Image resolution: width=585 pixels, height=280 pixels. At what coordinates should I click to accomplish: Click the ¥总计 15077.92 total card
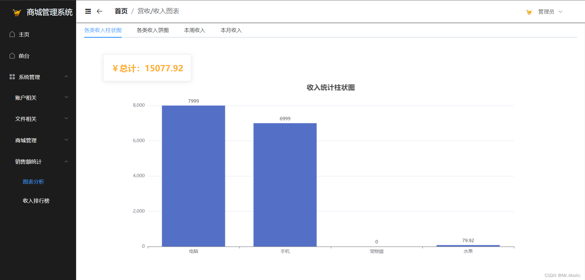pyautogui.click(x=147, y=68)
